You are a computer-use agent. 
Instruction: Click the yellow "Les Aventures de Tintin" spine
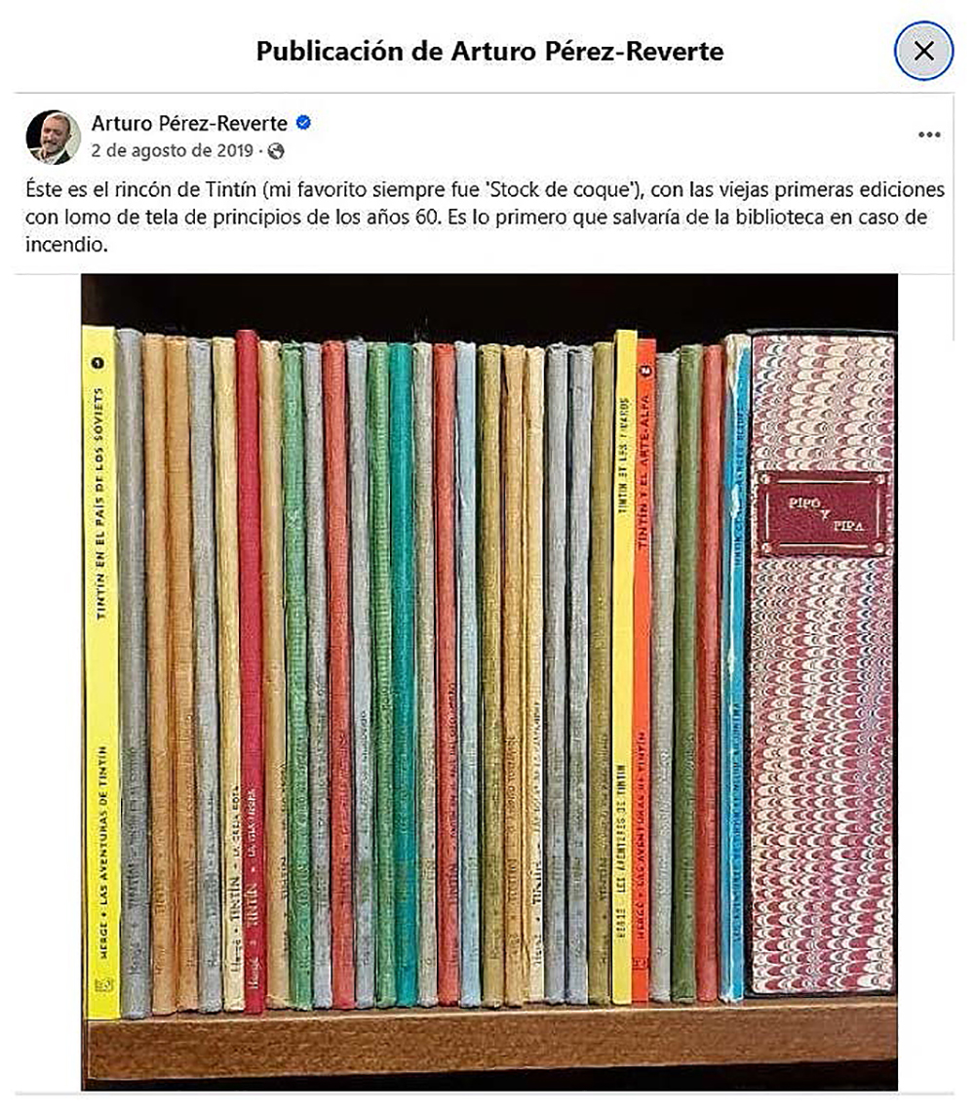(622, 667)
